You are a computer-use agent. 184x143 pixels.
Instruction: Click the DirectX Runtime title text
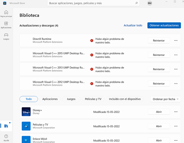point(42,39)
